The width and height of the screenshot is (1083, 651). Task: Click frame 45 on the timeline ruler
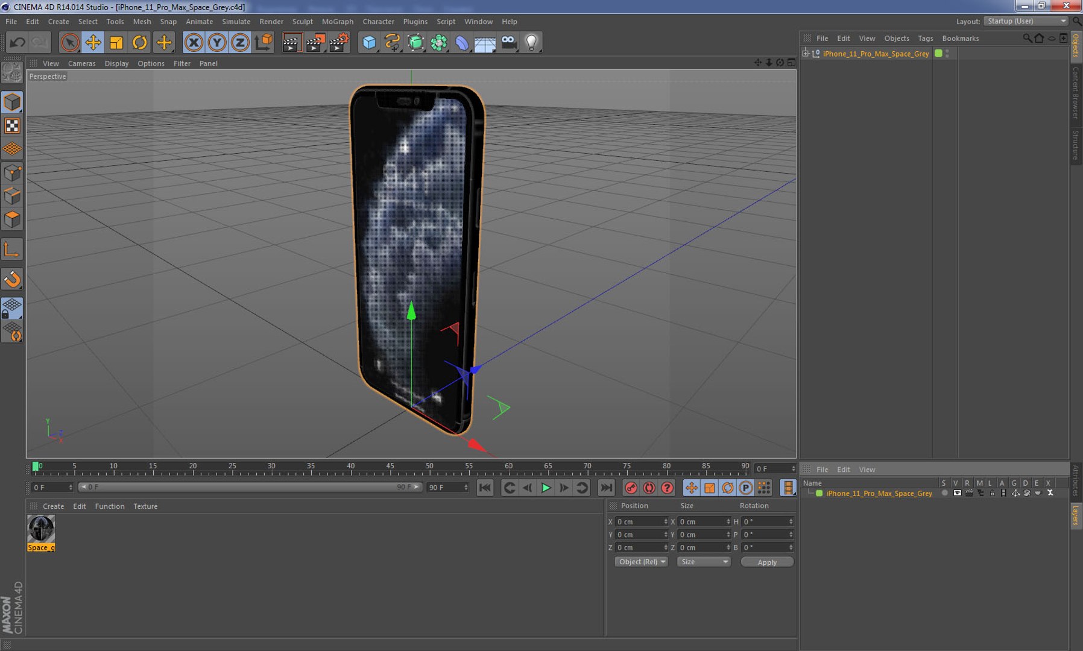point(390,467)
